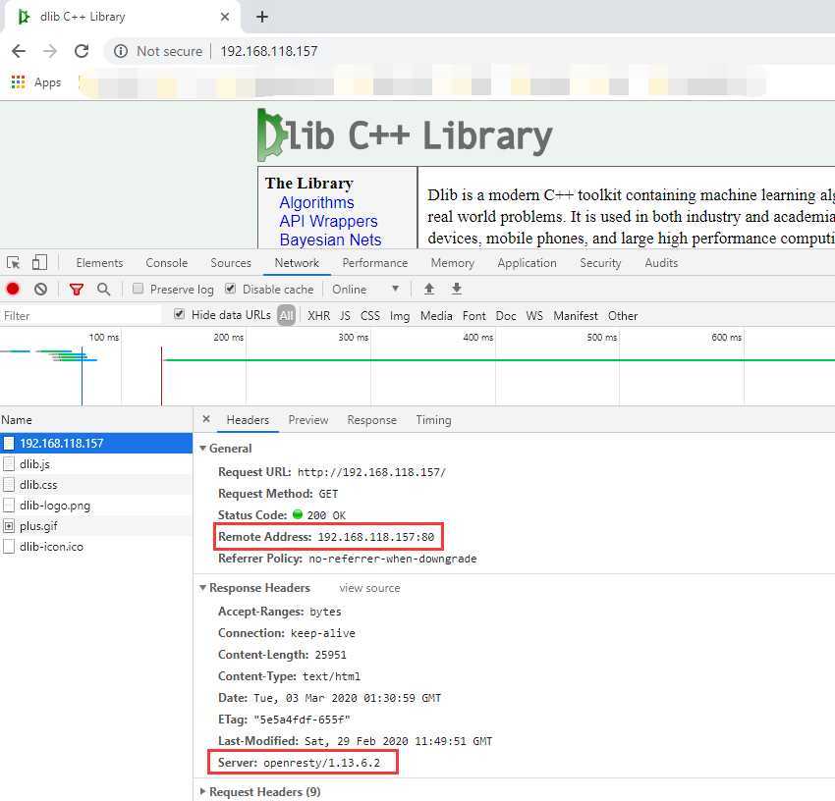The height and width of the screenshot is (801, 835).
Task: Open the Bayesian Nets link
Action: coord(330,240)
